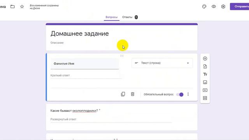Add a new section
This screenshot has height=140, width=249.
pyautogui.click(x=205, y=98)
